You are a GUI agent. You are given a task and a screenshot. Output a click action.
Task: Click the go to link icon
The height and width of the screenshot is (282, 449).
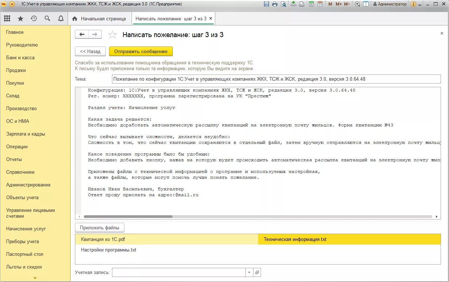click(x=302, y=4)
